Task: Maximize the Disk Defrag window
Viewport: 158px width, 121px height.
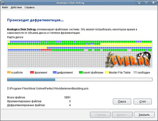Action: (146, 3)
